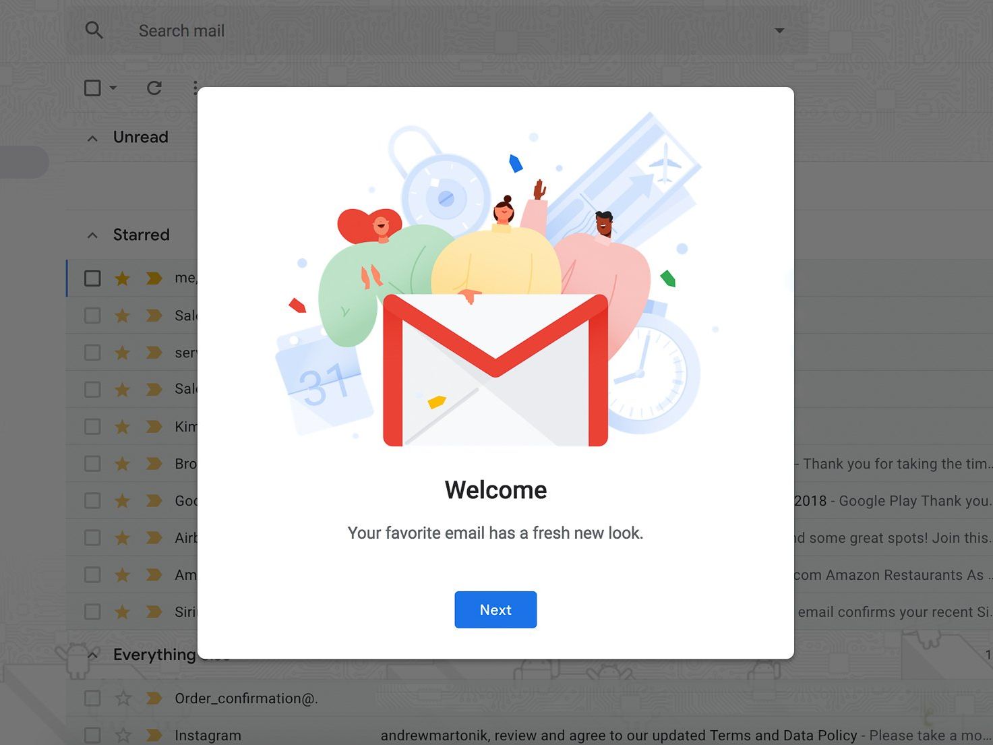Viewport: 993px width, 745px height.
Task: Collapse the Everything else section
Action: pyautogui.click(x=92, y=655)
